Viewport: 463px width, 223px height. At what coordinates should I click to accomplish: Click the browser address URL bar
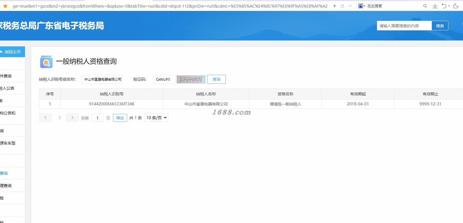click(170, 6)
